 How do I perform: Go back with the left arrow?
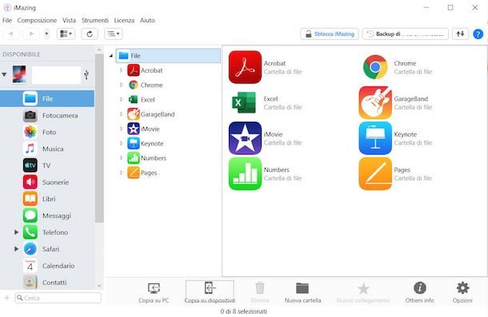(x=11, y=34)
